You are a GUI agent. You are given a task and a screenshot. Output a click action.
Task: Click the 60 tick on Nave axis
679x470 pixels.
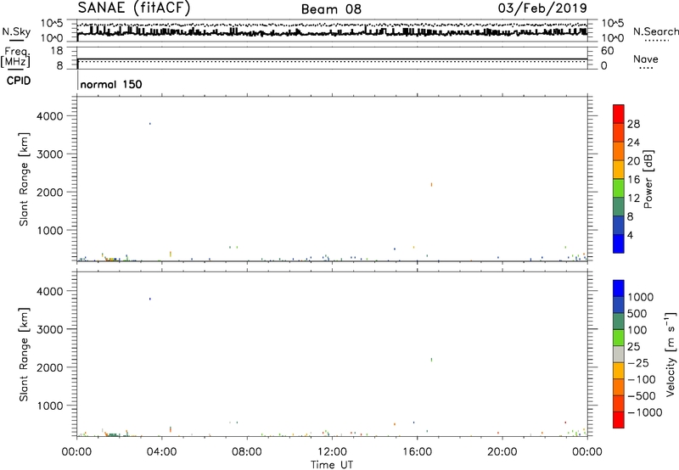[x=607, y=51]
